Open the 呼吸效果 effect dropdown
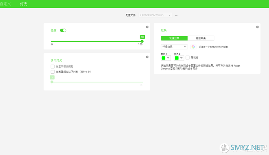 click(174, 47)
